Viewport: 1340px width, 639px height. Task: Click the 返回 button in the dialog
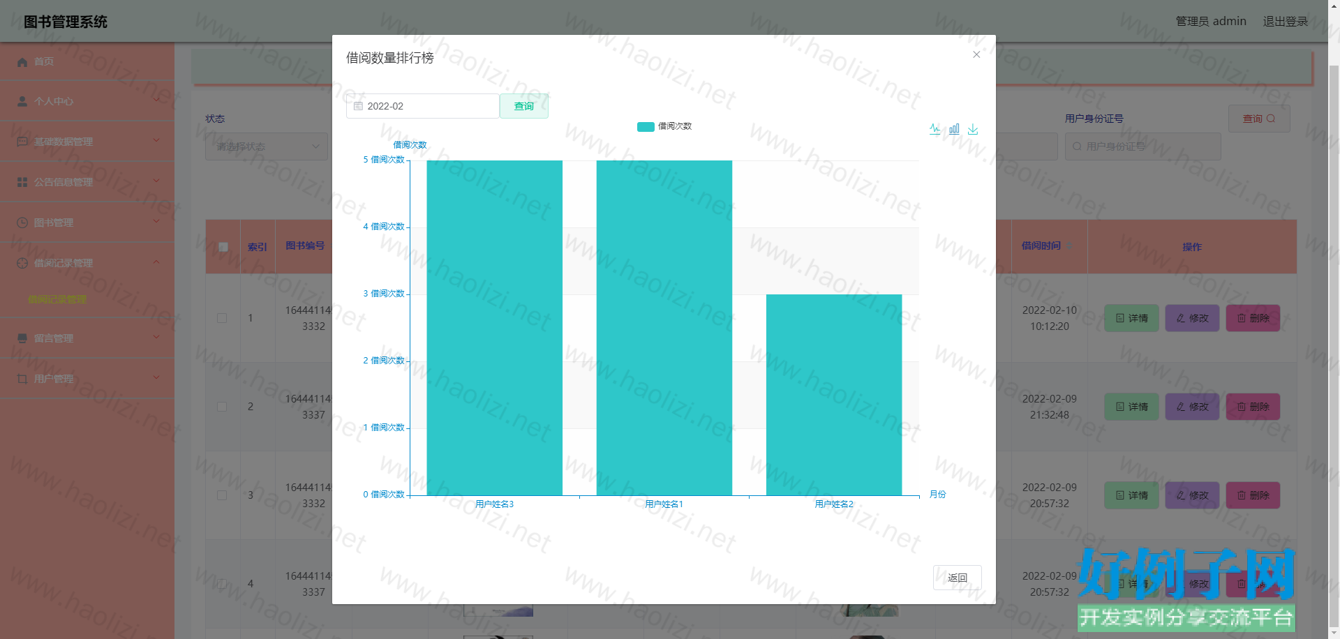pyautogui.click(x=957, y=578)
